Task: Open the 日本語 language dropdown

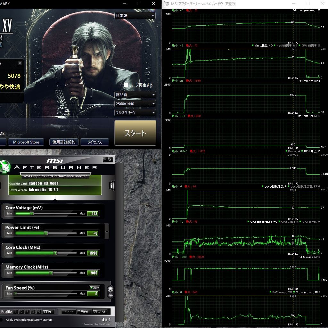Action: click(x=135, y=15)
